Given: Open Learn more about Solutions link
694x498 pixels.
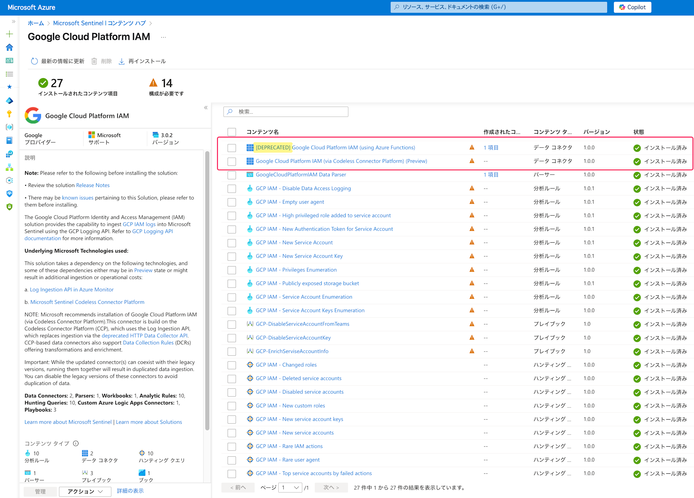Looking at the screenshot, I should [x=149, y=422].
